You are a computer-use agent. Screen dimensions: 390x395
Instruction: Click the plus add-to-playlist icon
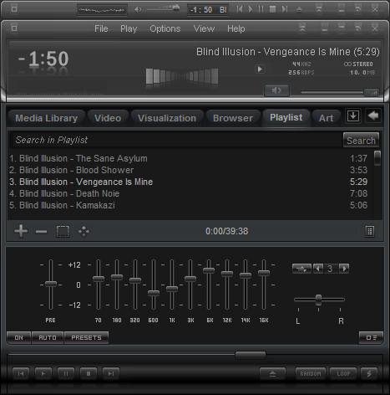21,231
